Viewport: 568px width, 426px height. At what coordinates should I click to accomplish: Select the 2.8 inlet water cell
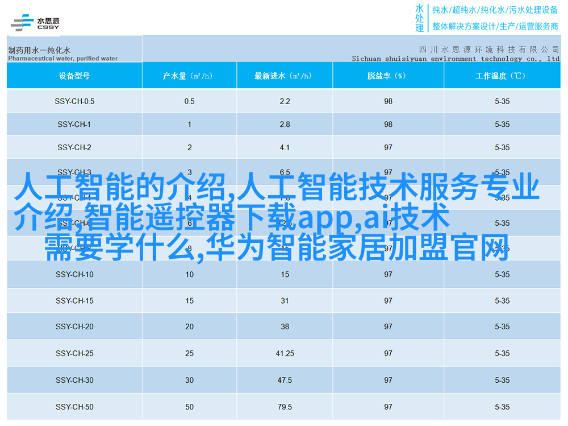tap(285, 125)
